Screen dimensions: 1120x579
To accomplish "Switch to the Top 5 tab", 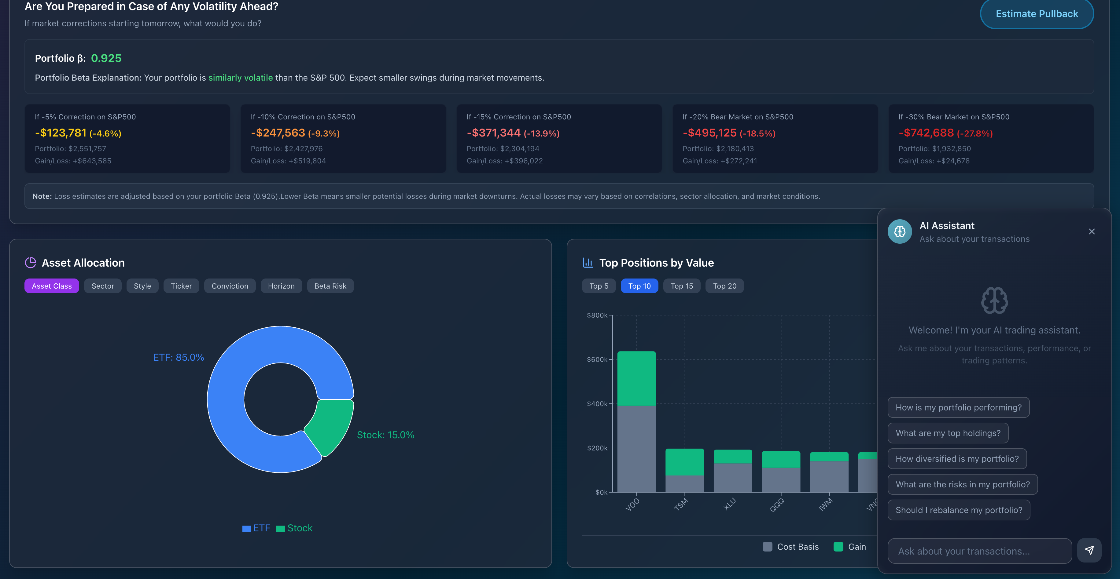I will pyautogui.click(x=598, y=286).
